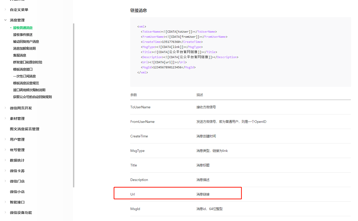Open 接收事件推送 page
This screenshot has width=358, height=221.
pos(23,35)
